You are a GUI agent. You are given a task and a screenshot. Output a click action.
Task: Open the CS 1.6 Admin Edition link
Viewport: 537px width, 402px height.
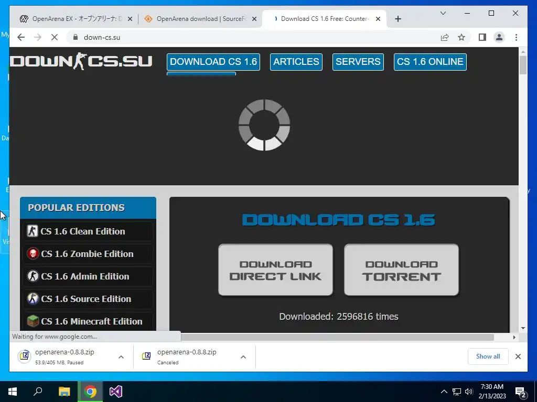85,276
